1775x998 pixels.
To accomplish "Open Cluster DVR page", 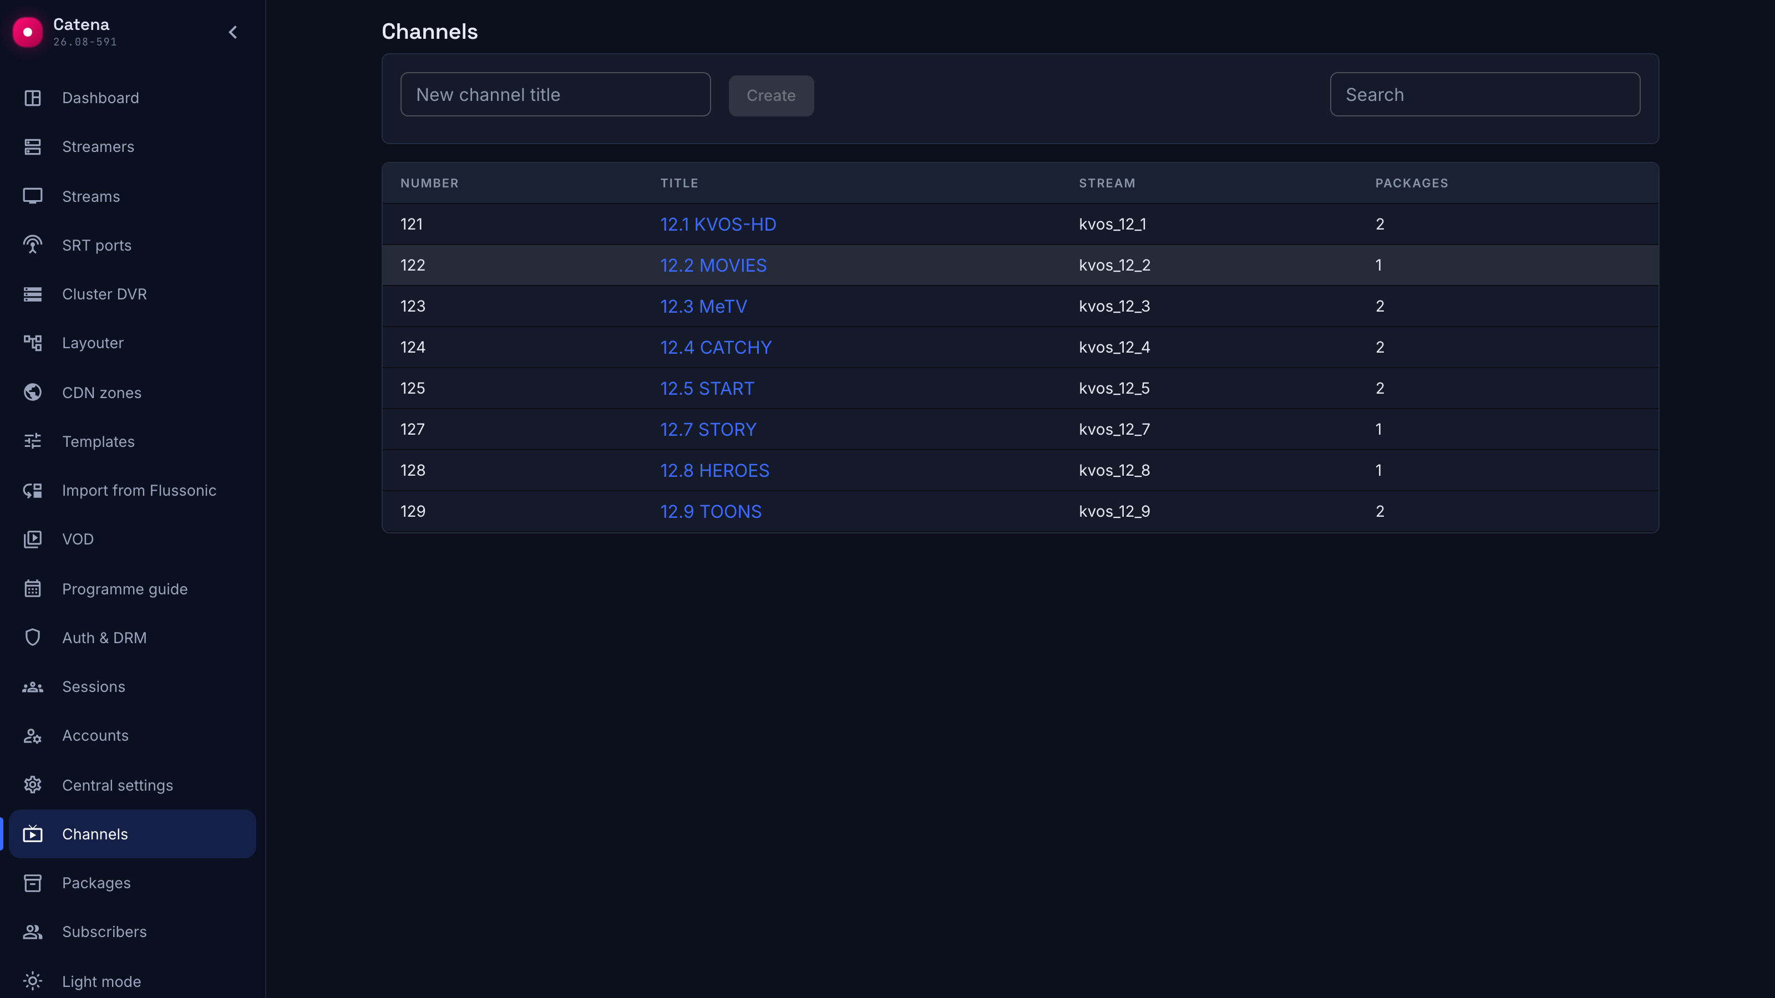I will pos(104,294).
